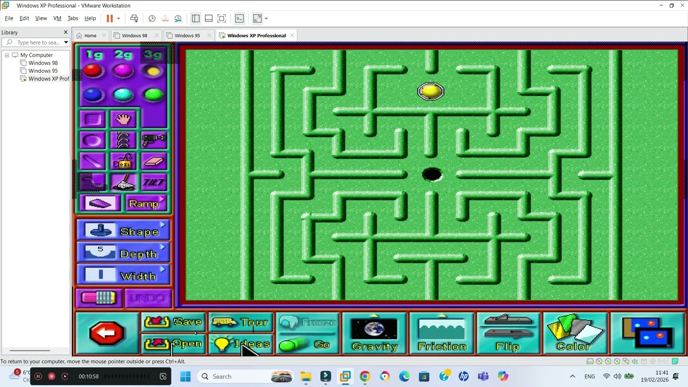
Task: Select the curved hook tool
Action: [x=92, y=183]
